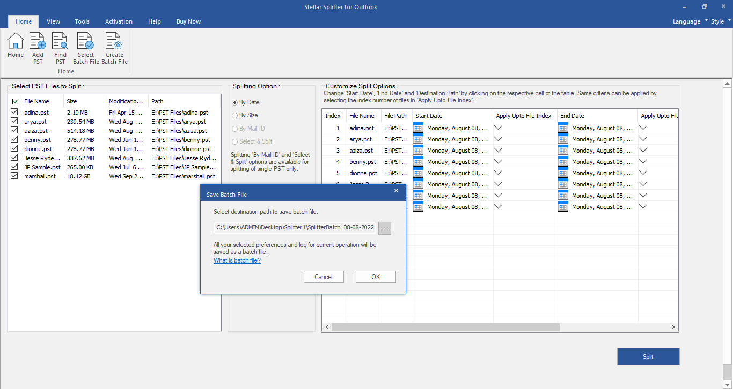
Task: Select the By Size splitting option
Action: (x=245, y=115)
